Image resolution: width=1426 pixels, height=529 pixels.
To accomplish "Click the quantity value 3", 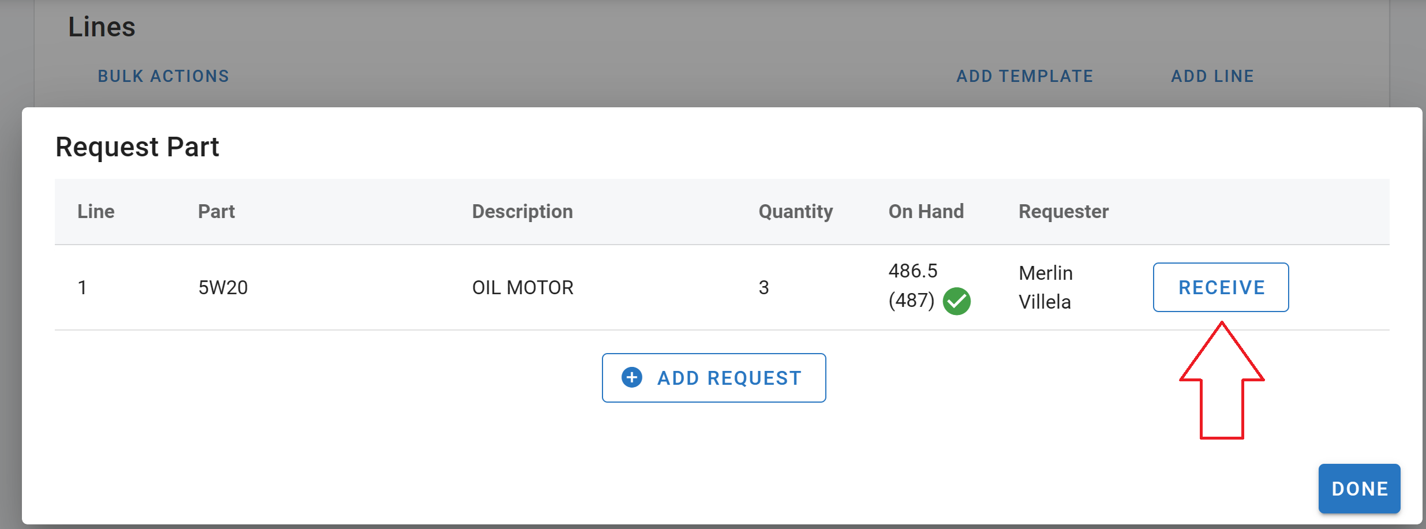I will click(763, 287).
